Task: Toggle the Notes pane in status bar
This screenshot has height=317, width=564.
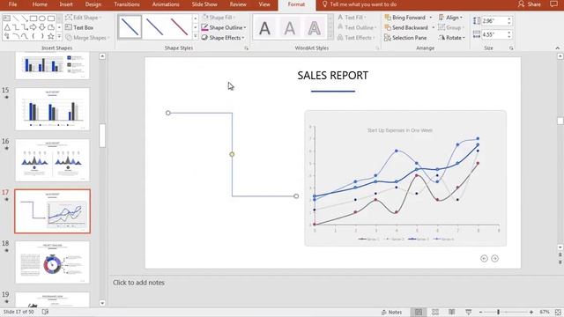Action: [391, 312]
